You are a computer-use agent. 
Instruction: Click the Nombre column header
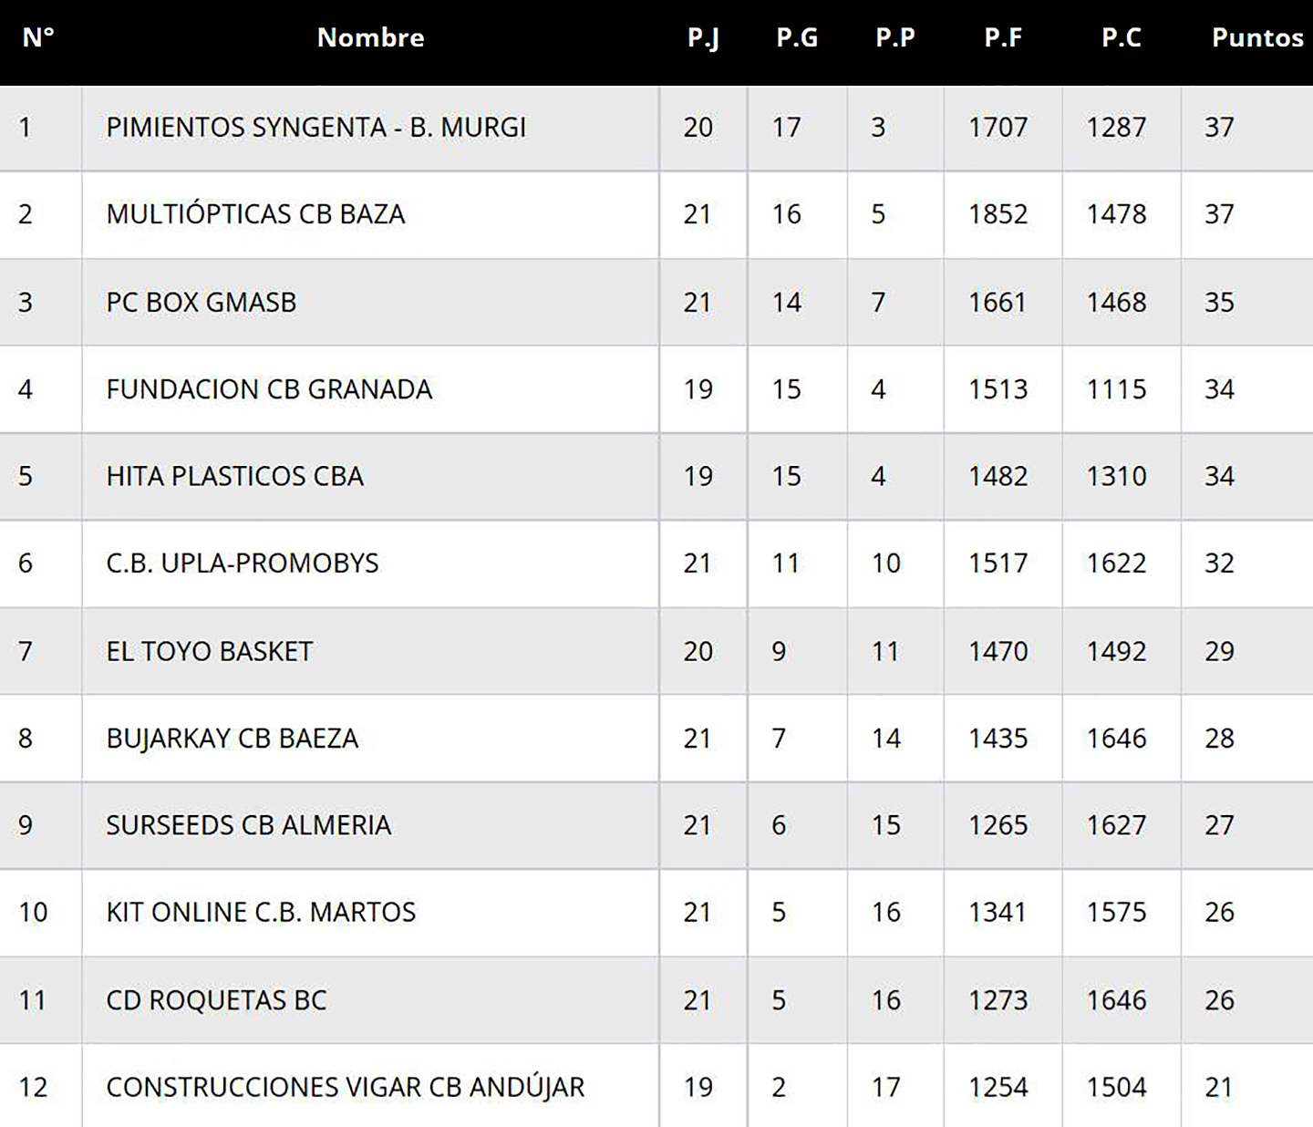tap(370, 37)
